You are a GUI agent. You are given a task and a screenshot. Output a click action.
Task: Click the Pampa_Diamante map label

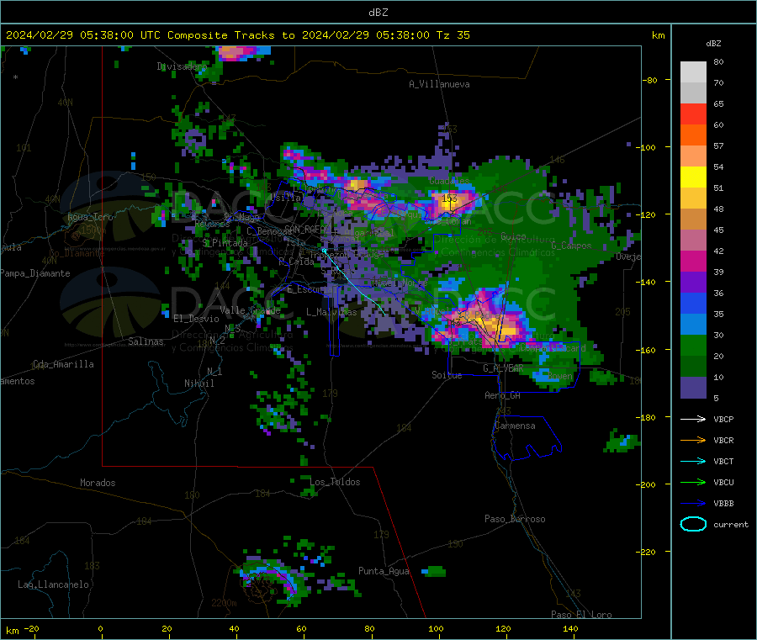point(35,273)
